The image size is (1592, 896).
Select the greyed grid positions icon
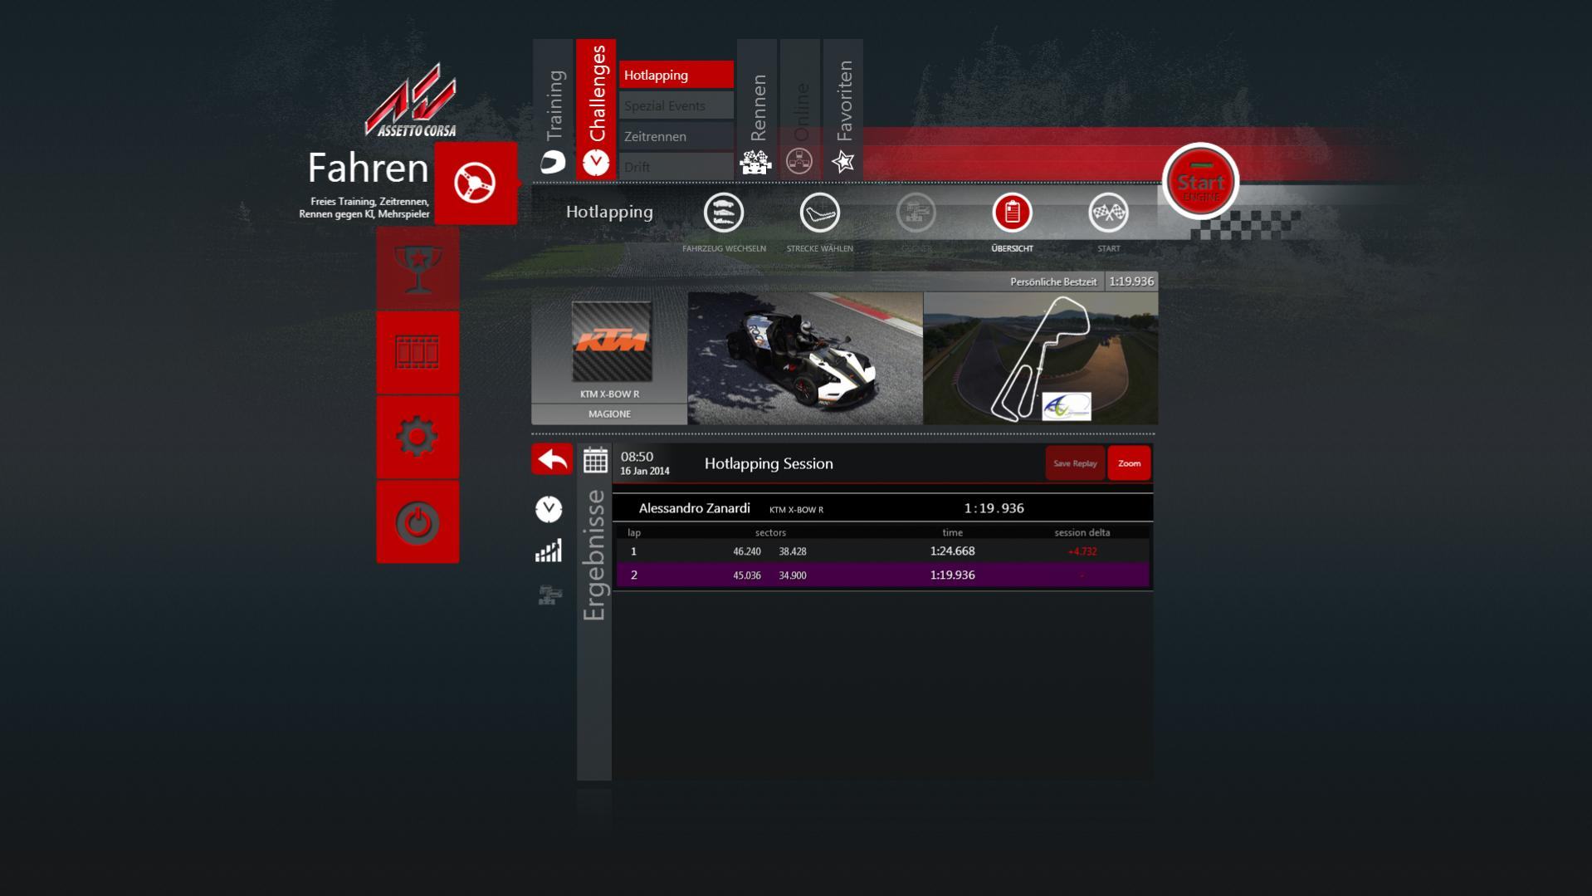[x=549, y=595]
